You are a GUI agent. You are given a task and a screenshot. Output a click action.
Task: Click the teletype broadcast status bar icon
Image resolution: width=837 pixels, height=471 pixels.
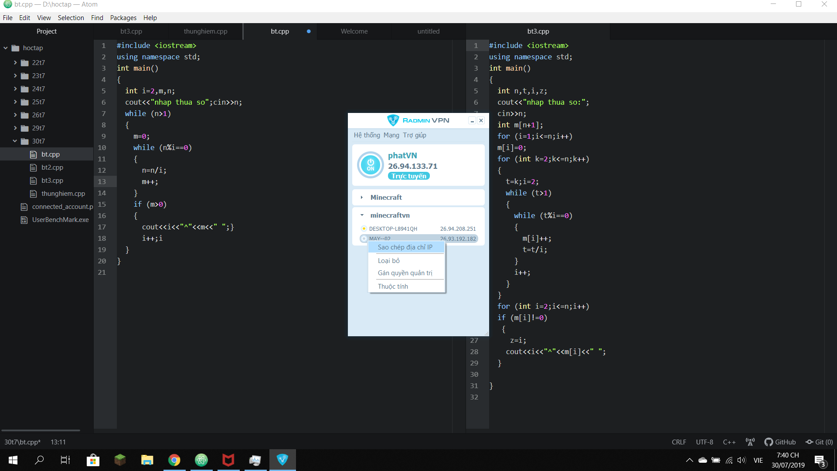point(750,442)
